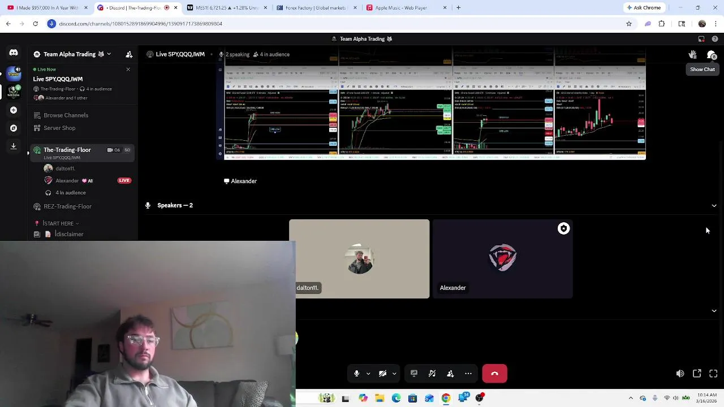Open OBS Studio in the taskbar
The image size is (724, 407).
click(480, 398)
